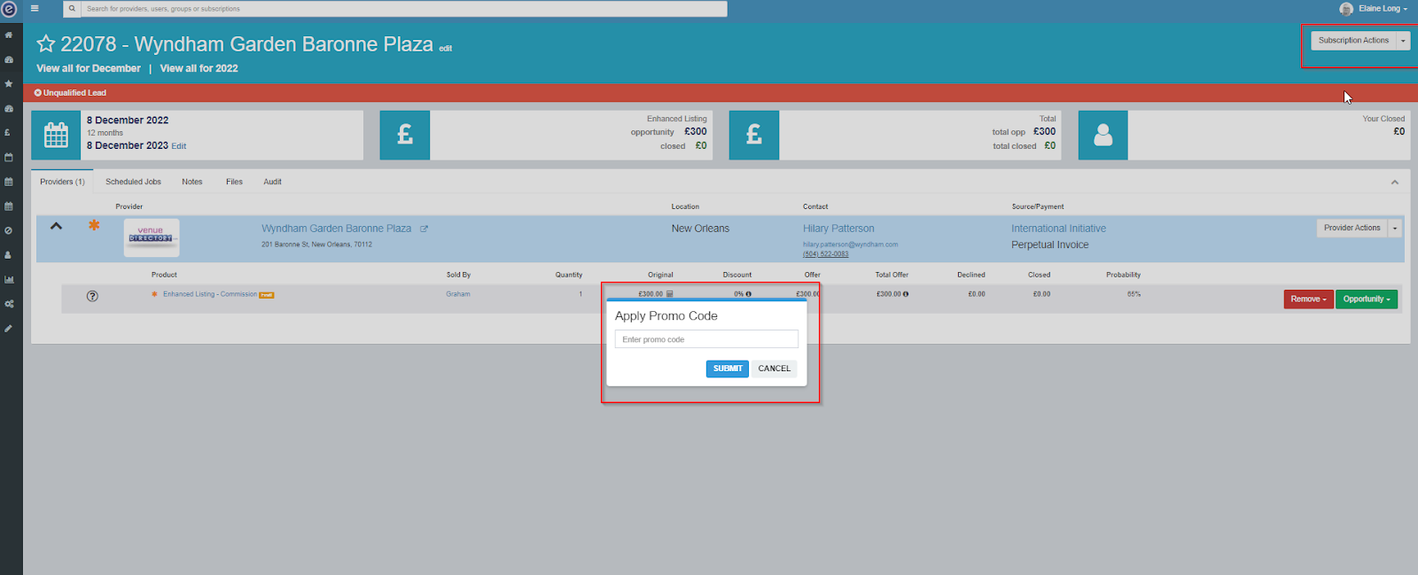Focus the top search providers field
Screen dimensions: 1418x575
tap(404, 9)
